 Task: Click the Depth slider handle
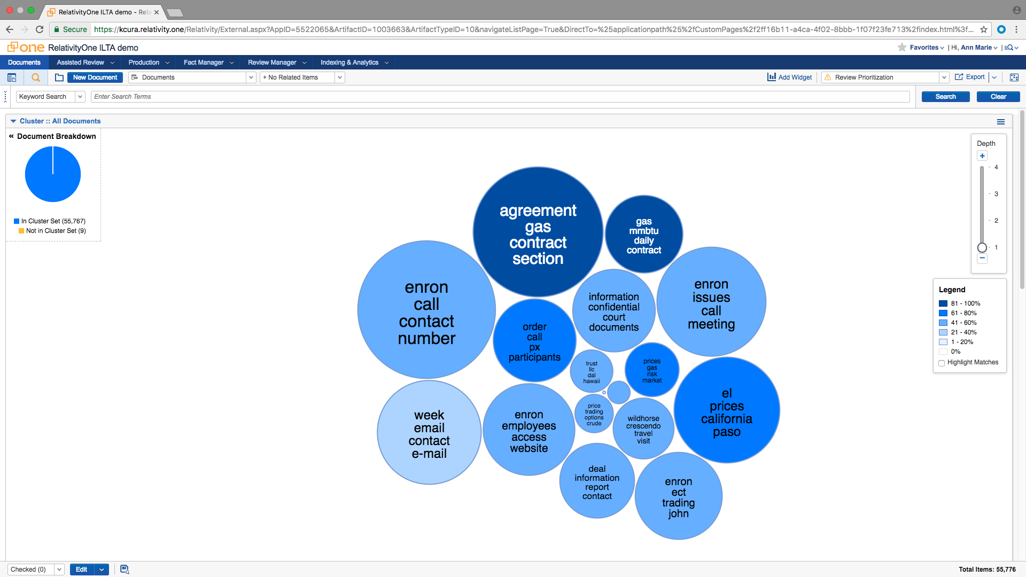[x=982, y=247]
